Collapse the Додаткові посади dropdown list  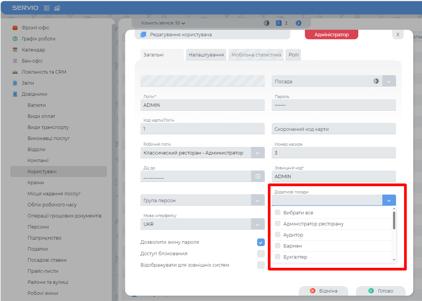pyautogui.click(x=389, y=201)
